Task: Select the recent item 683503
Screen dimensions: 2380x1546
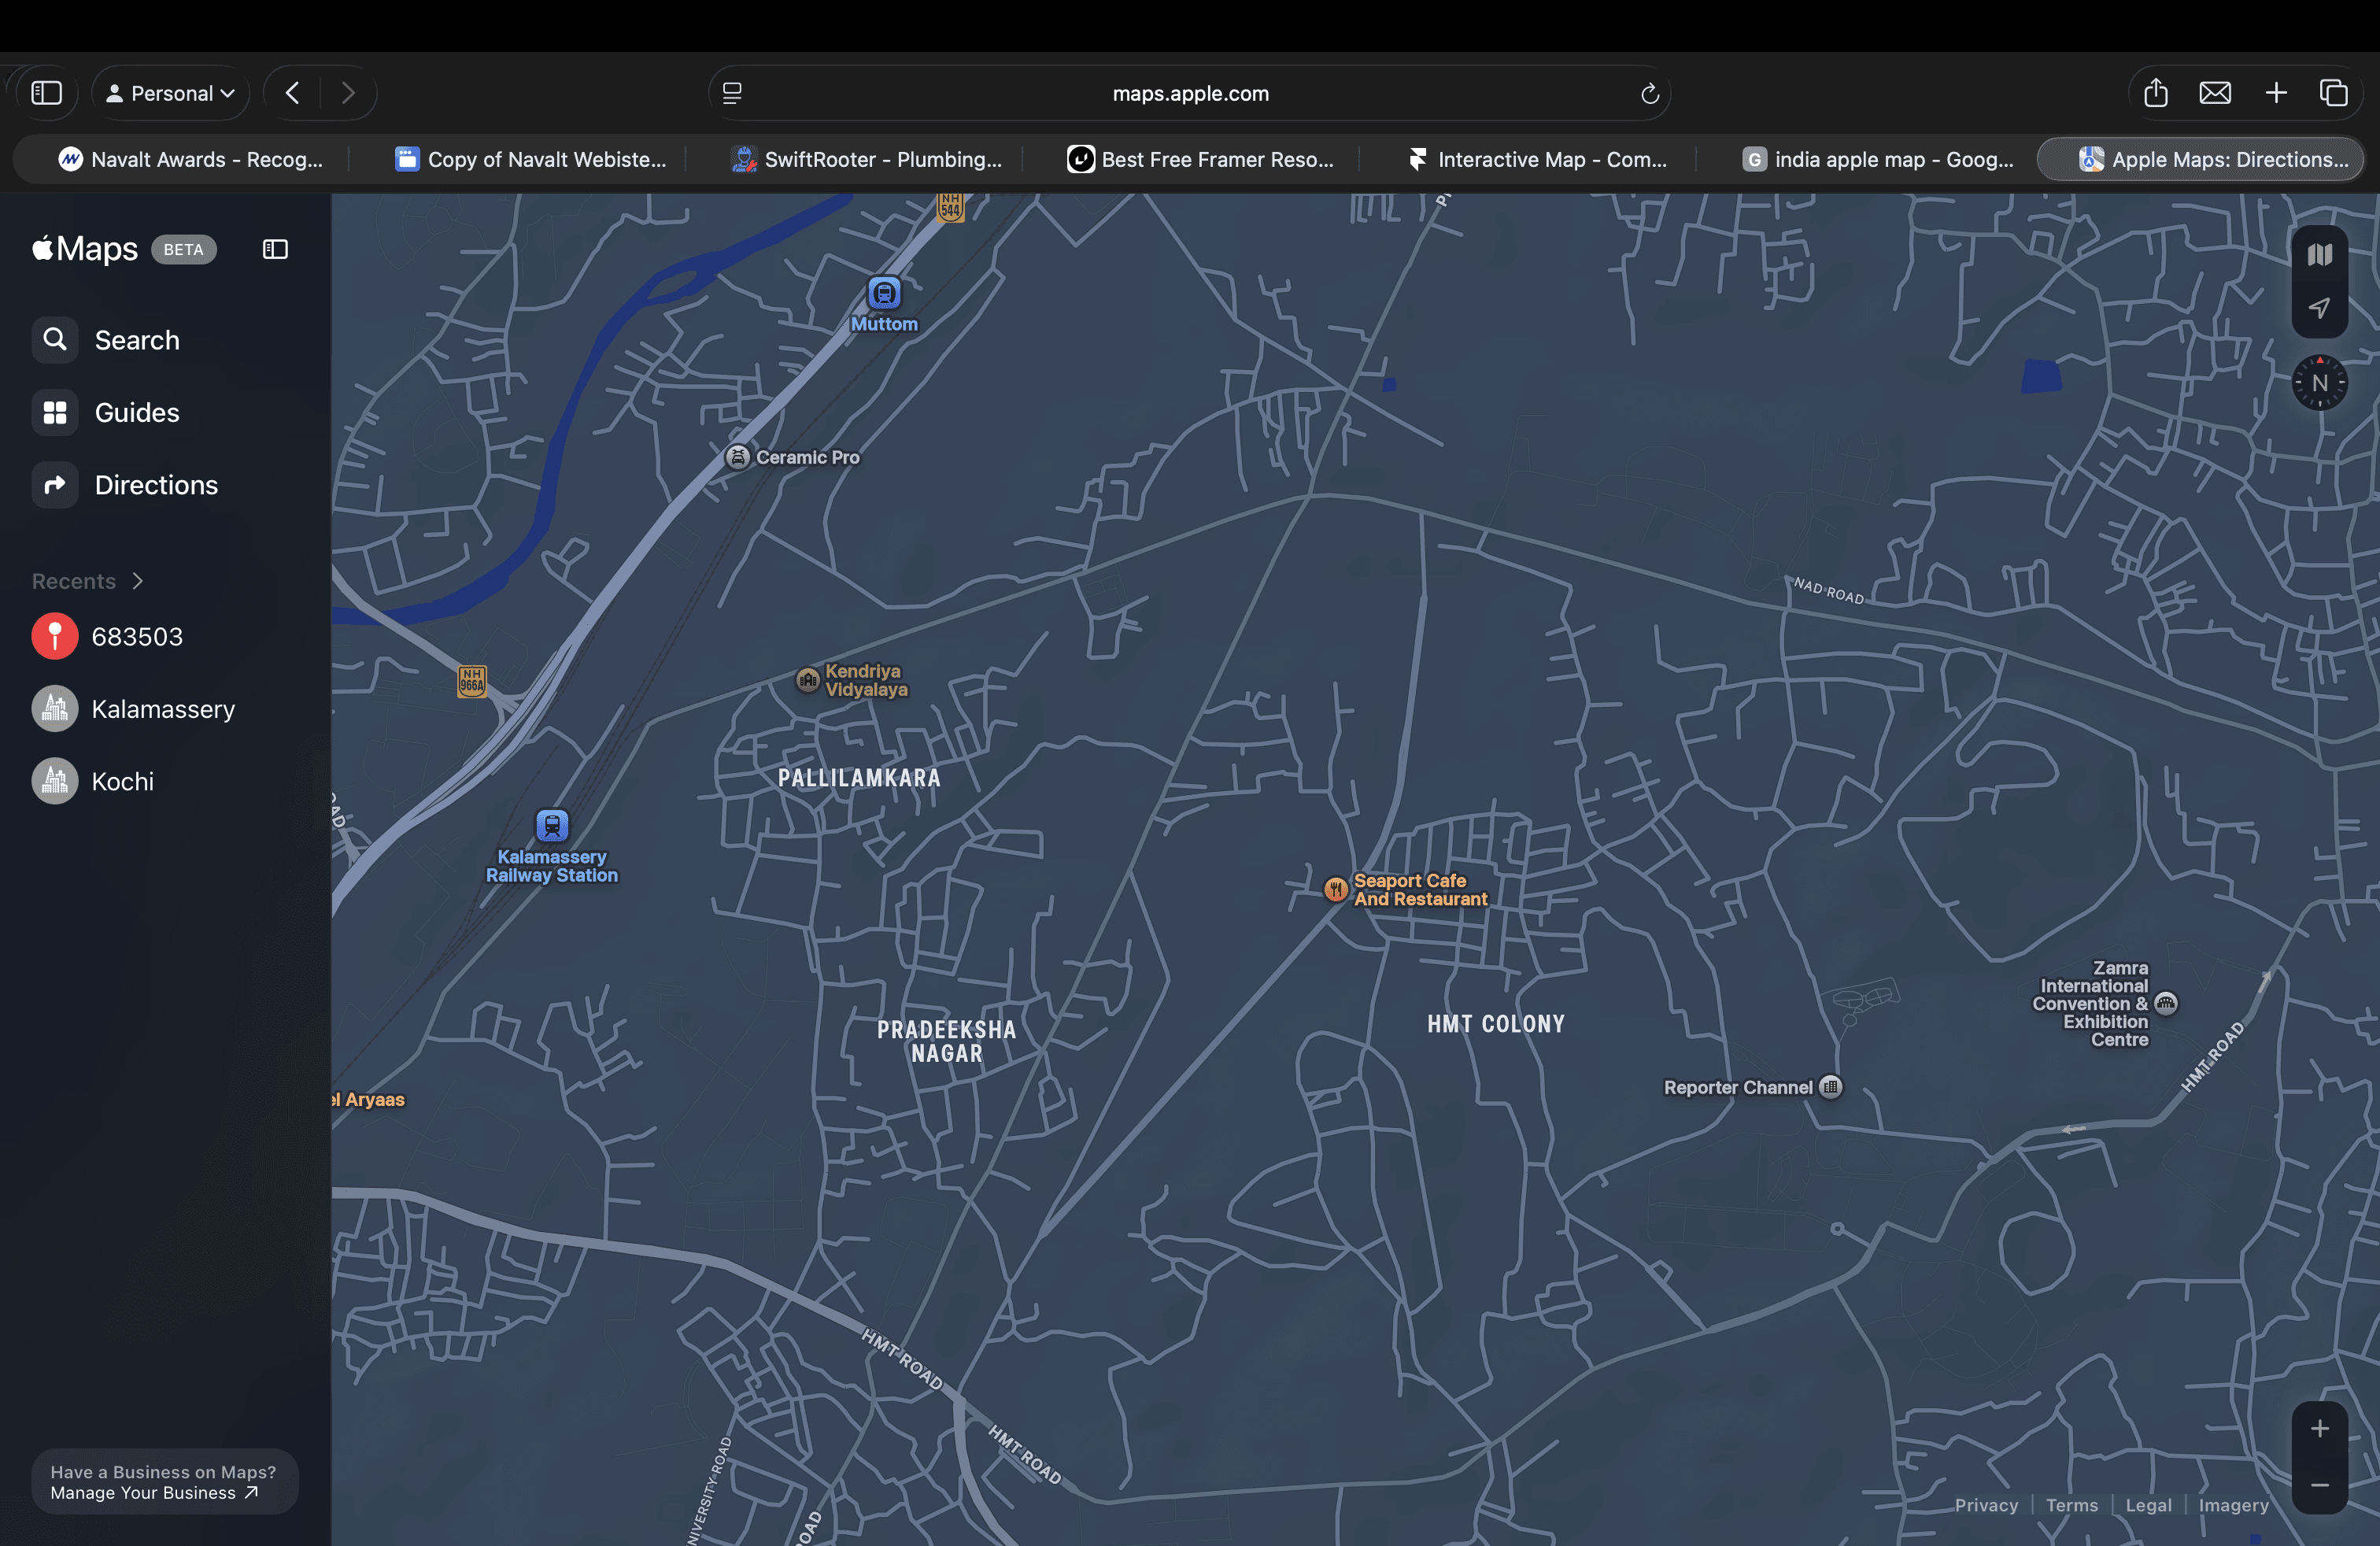Action: [137, 637]
